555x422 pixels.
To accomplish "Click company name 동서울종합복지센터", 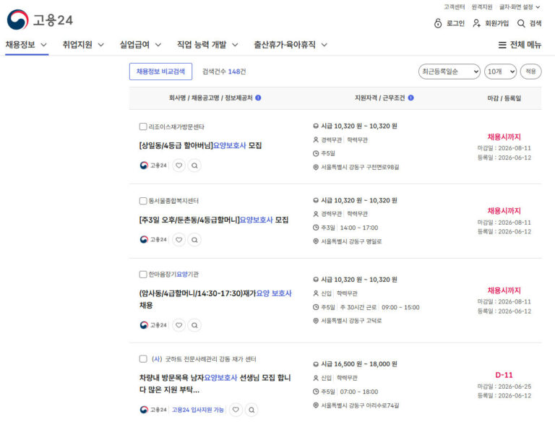I will click(173, 201).
